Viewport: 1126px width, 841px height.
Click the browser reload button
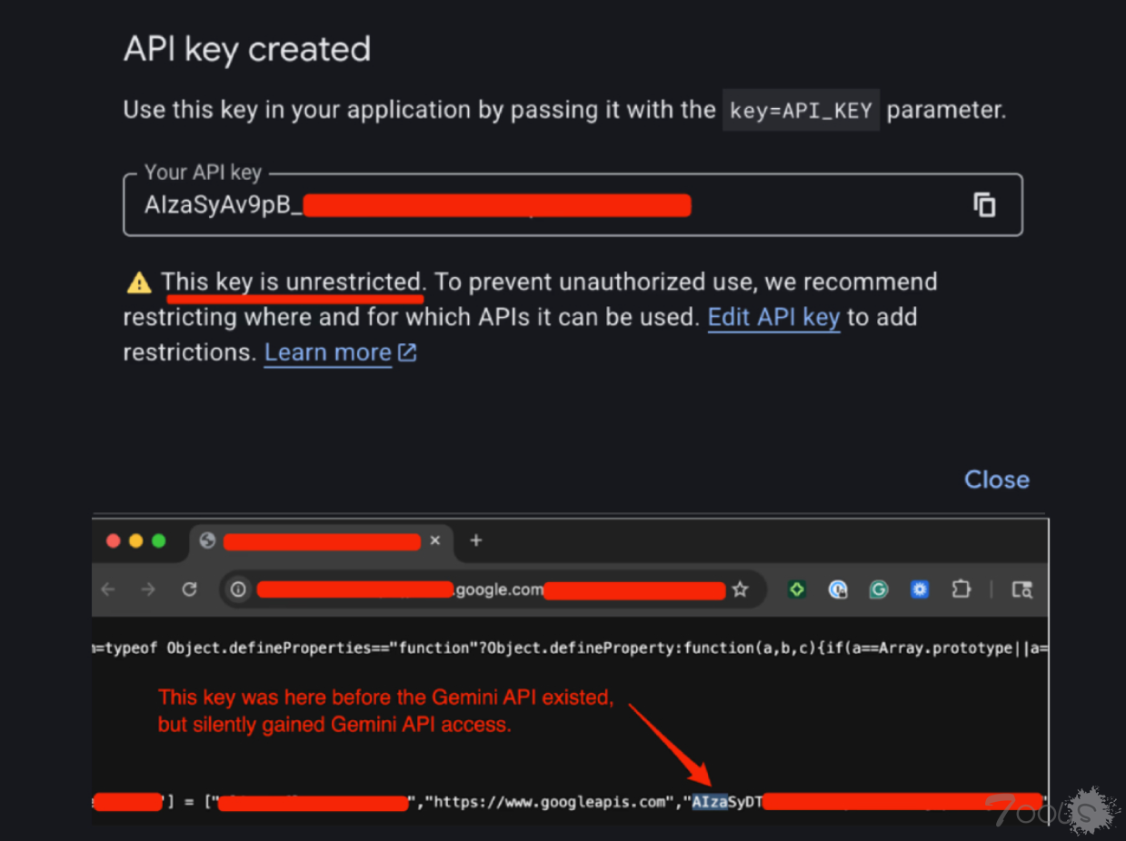point(189,589)
